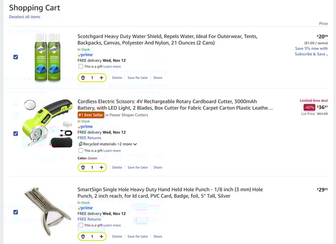Image resolution: width=336 pixels, height=244 pixels.
Task: Increase quantity of Cordless Electric Scissors
Action: click(x=101, y=167)
